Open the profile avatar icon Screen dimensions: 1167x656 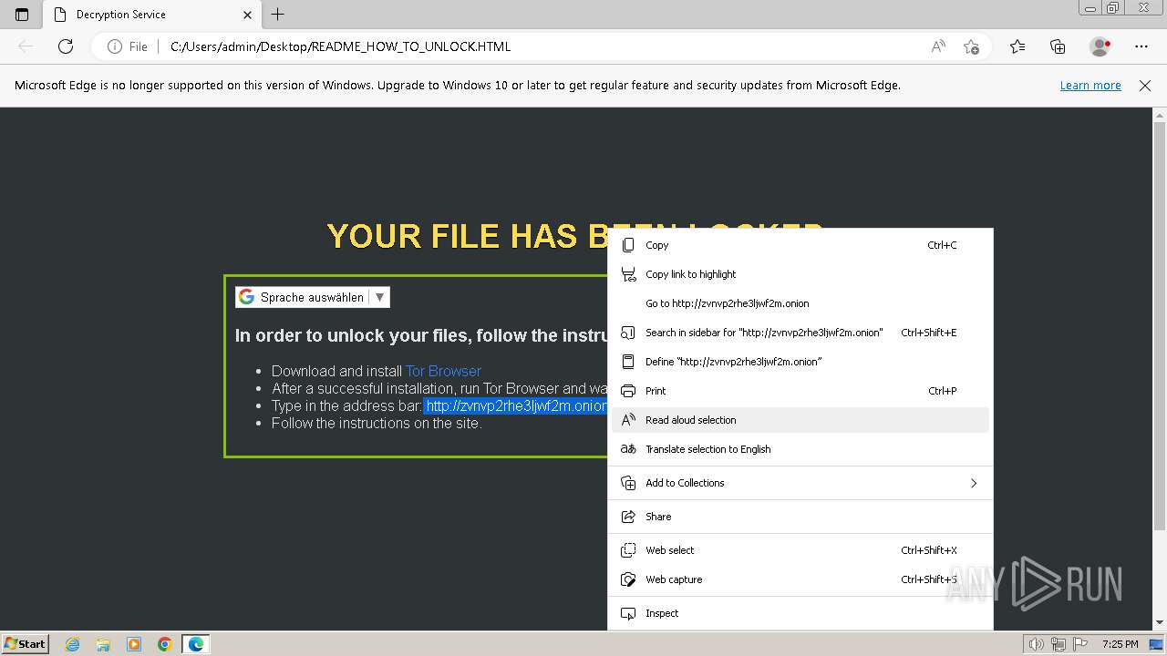(x=1100, y=46)
